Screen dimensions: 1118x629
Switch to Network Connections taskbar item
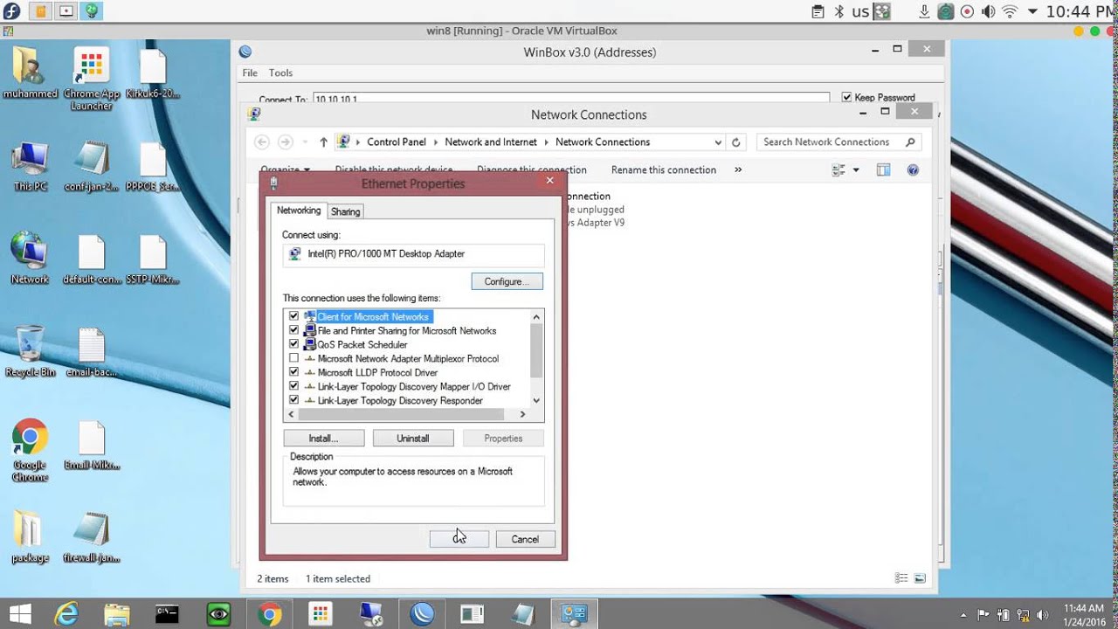[x=574, y=614]
